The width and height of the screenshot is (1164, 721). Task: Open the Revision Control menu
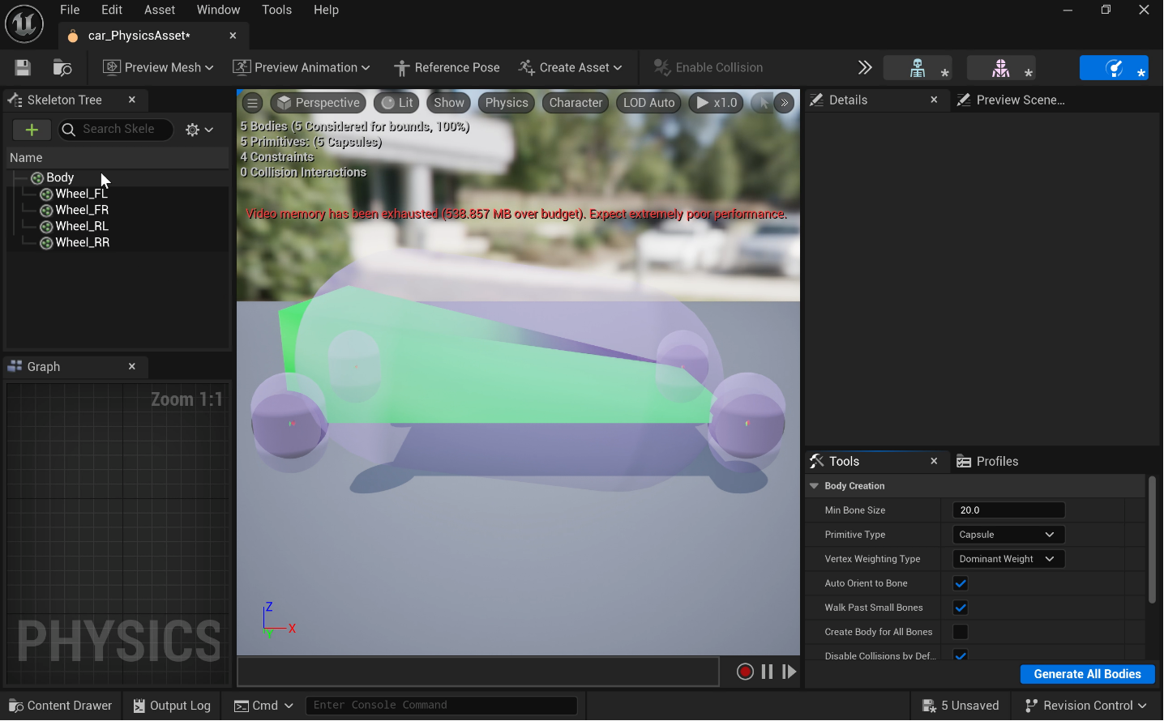1086,706
